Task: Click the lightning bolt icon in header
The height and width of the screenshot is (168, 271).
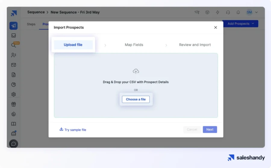Action: pyautogui.click(x=217, y=12)
